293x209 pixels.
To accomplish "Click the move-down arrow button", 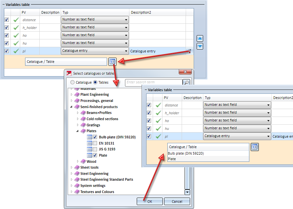I will point(200,46).
